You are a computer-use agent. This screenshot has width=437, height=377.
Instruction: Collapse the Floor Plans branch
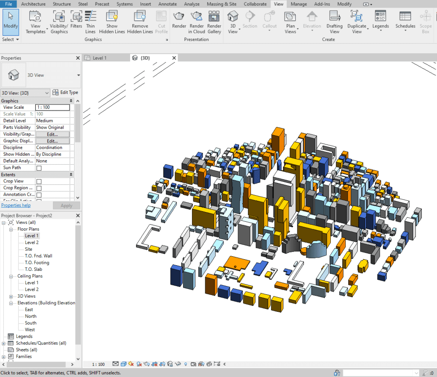click(x=10, y=229)
